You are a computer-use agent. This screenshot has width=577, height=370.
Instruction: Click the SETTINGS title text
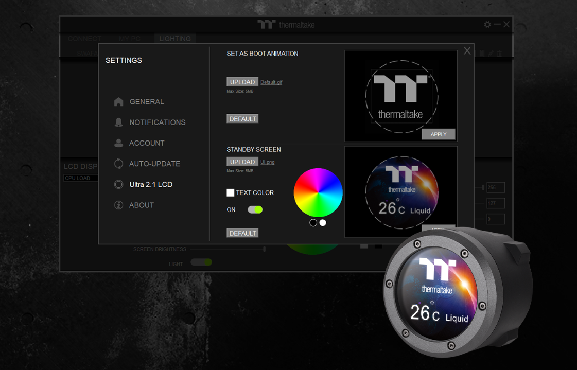pyautogui.click(x=124, y=60)
